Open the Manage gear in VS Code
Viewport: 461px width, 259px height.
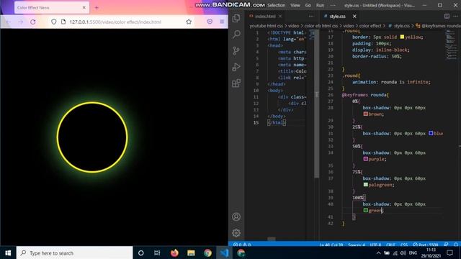(x=236, y=233)
